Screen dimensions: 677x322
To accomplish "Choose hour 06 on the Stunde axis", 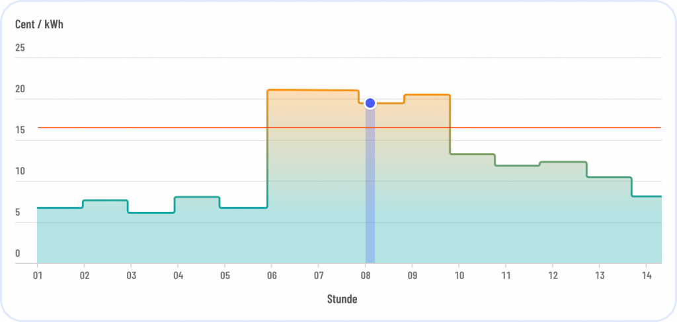I will [272, 275].
